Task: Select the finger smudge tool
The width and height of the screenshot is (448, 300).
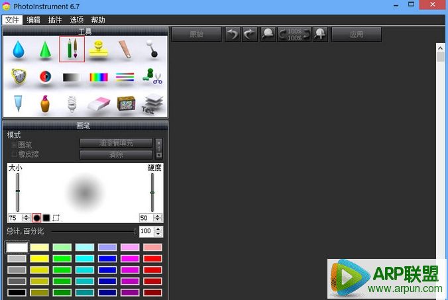Action: click(x=125, y=50)
